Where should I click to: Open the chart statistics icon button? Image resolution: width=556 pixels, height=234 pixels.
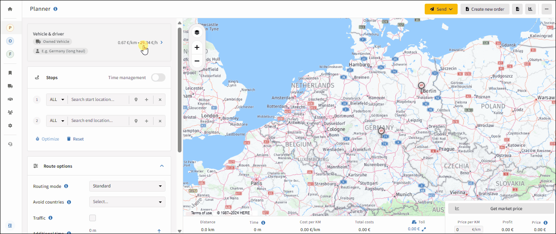tap(530, 9)
